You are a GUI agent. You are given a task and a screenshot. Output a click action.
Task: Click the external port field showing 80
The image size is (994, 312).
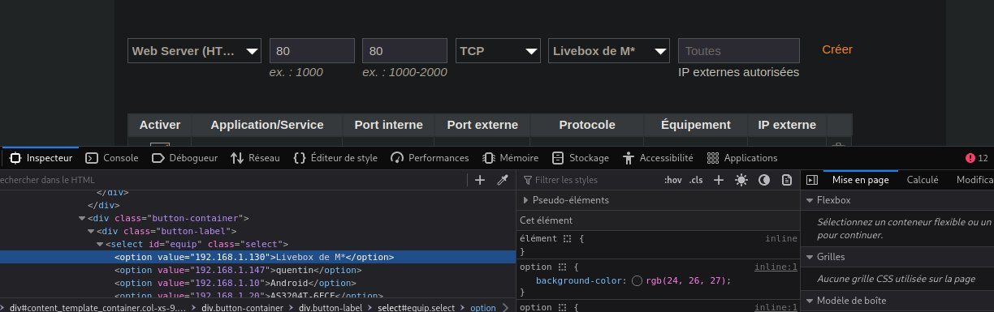(404, 51)
